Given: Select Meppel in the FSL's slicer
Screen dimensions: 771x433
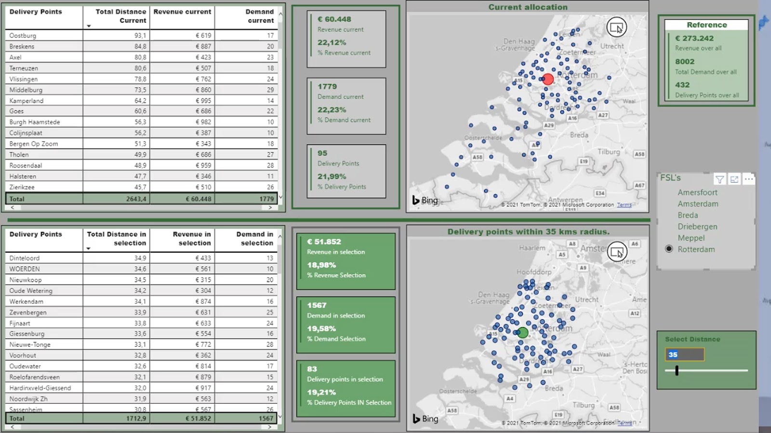Looking at the screenshot, I should (x=691, y=238).
